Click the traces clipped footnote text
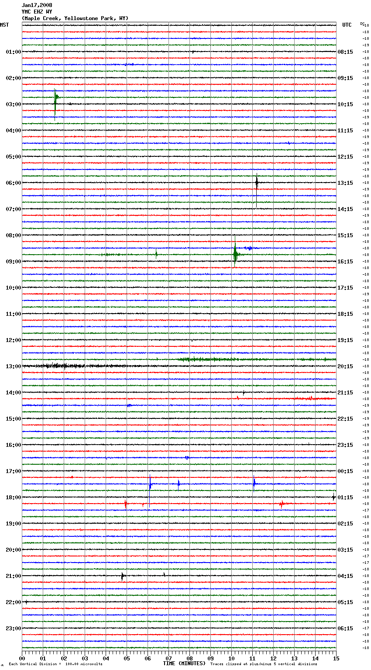Image resolution: width=371 pixels, height=670 pixels. (264, 664)
